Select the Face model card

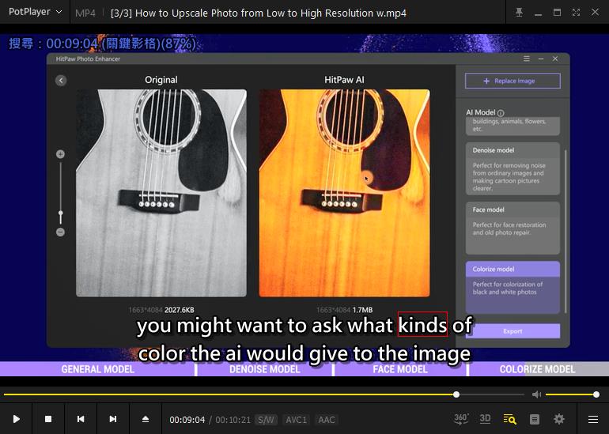coord(513,228)
